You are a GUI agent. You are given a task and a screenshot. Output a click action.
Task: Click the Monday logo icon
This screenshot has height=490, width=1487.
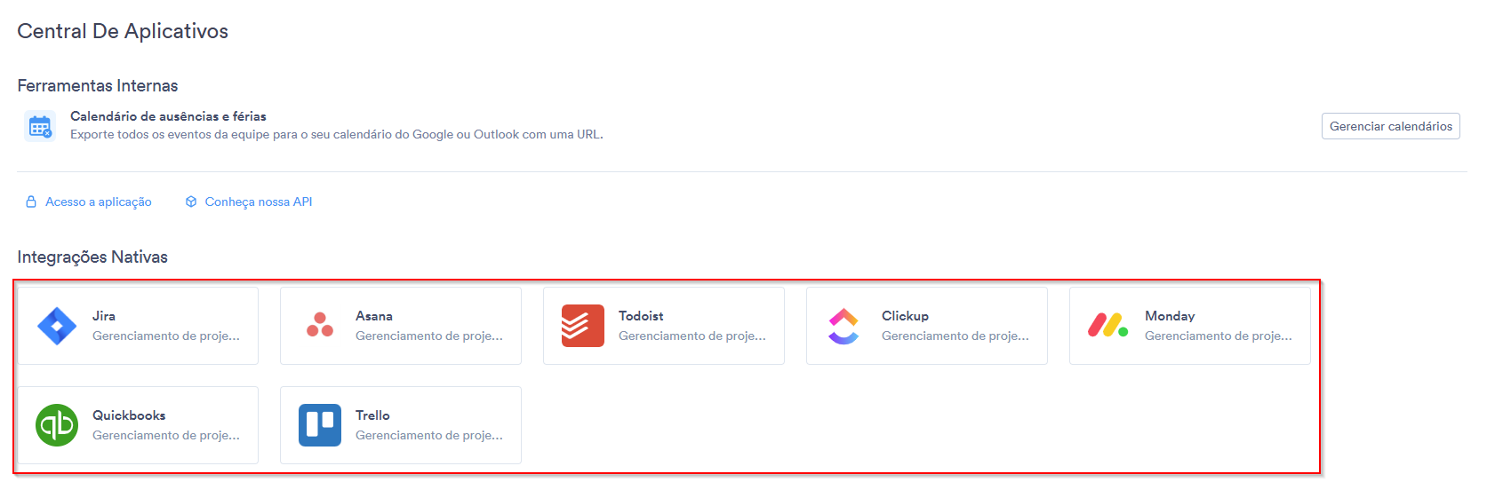point(1107,326)
